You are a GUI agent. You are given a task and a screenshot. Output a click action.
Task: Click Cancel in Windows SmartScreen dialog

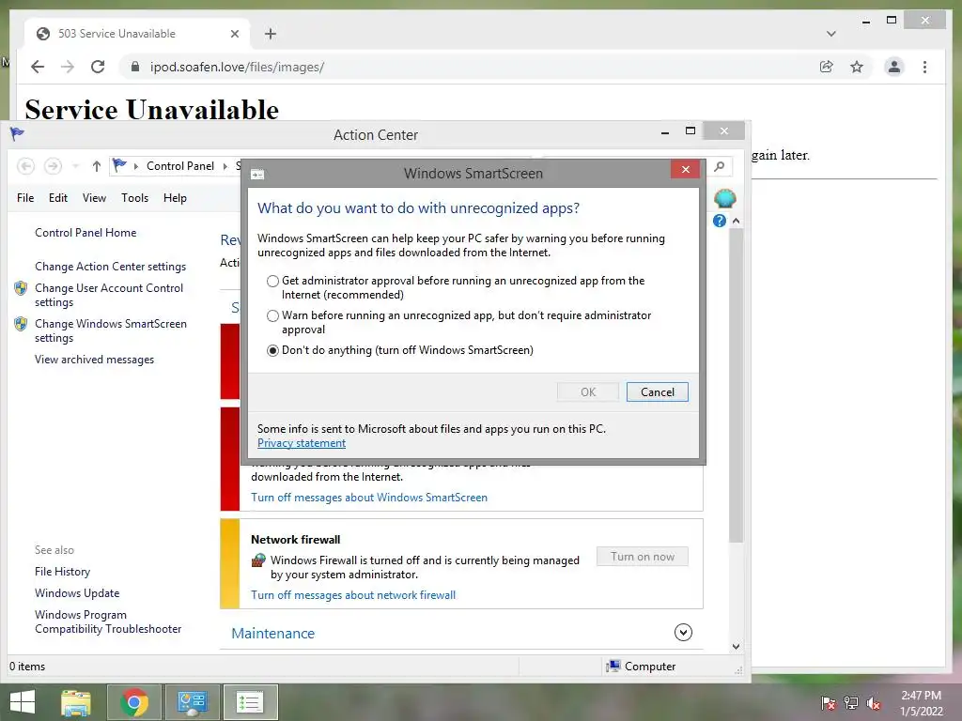click(657, 392)
